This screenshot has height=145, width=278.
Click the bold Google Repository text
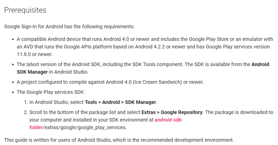[181, 112]
